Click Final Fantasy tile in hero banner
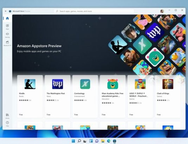The image size is (188, 144). pyautogui.click(x=130, y=33)
